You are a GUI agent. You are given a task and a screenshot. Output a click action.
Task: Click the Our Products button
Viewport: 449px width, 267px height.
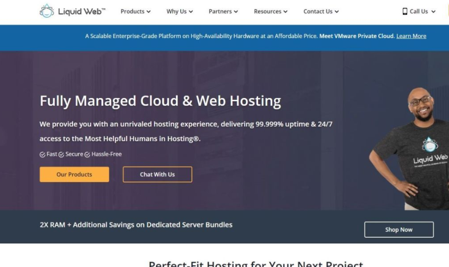[74, 174]
